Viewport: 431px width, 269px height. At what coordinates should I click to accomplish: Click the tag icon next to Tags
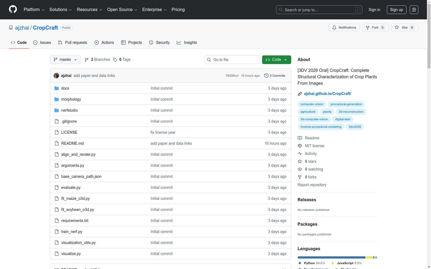(x=115, y=60)
